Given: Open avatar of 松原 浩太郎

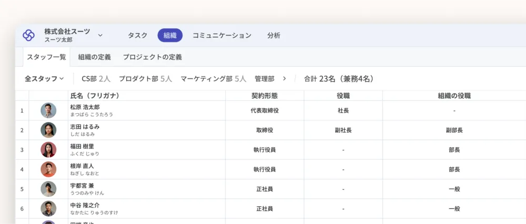Looking at the screenshot, I should click(x=48, y=110).
